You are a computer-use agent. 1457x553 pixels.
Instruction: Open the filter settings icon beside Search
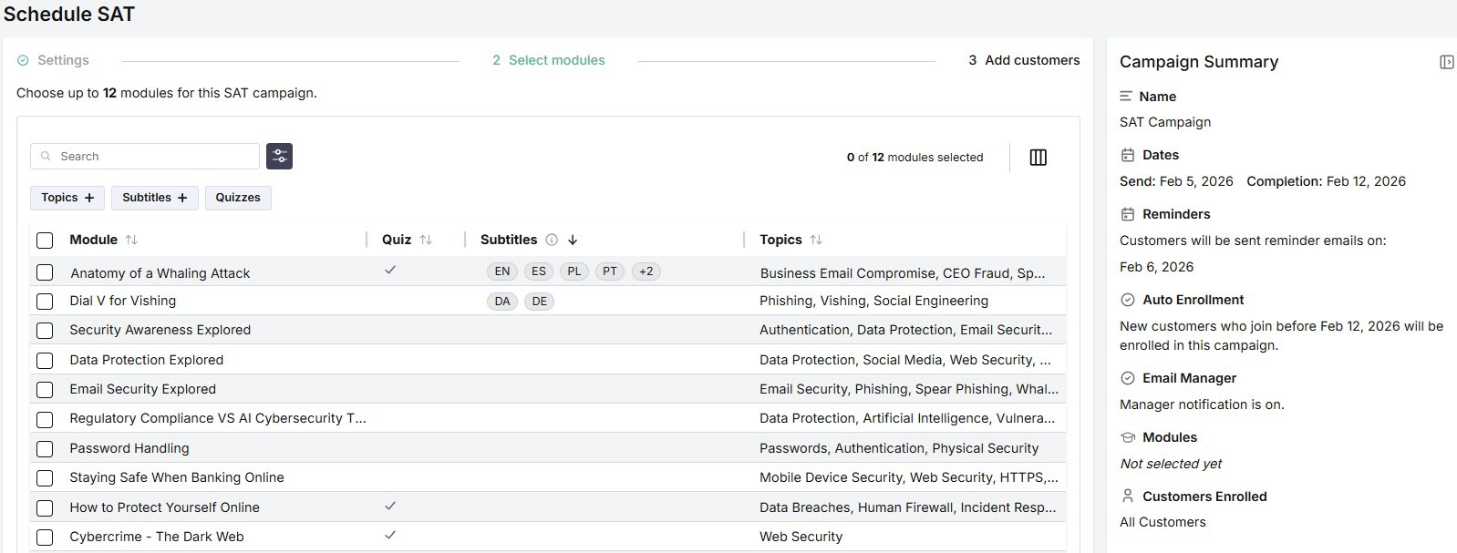[279, 157]
